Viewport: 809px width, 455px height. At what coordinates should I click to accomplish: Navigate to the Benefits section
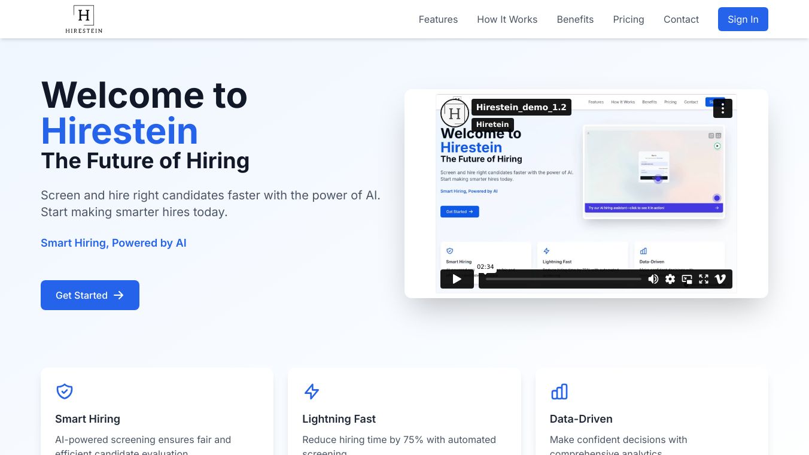coord(575,19)
